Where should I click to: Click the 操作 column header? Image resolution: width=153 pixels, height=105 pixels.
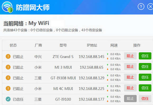tap(137, 45)
